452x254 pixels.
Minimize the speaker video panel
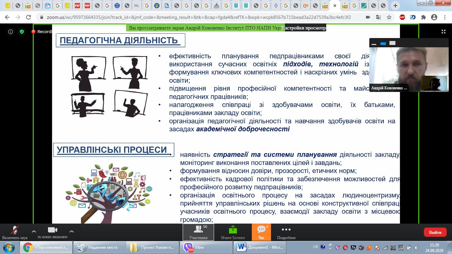click(374, 43)
